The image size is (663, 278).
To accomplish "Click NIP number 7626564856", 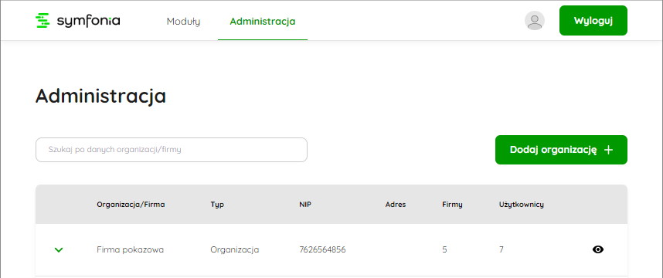I will [322, 249].
